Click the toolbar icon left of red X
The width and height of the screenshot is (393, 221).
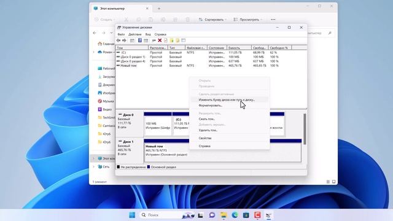tap(154, 41)
